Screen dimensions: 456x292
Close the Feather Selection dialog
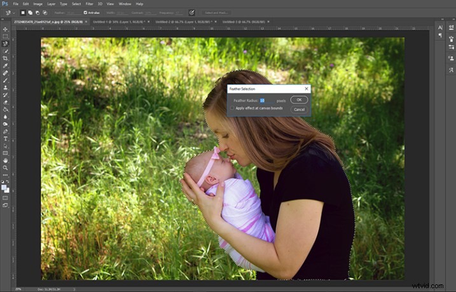click(x=307, y=88)
